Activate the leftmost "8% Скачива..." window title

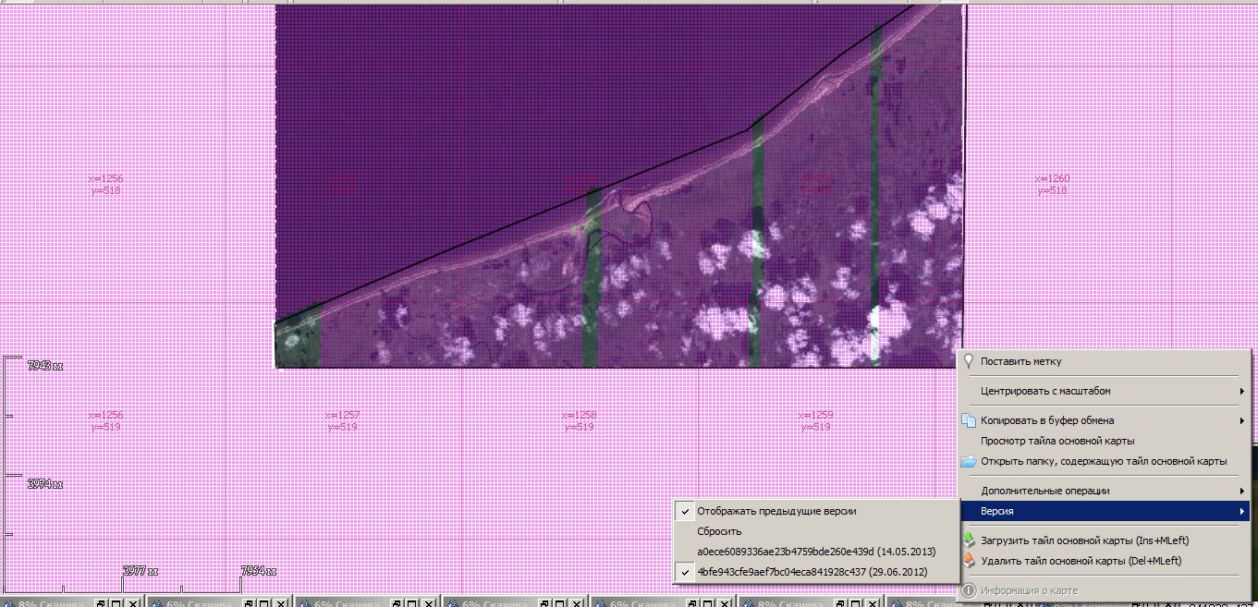coord(51,603)
